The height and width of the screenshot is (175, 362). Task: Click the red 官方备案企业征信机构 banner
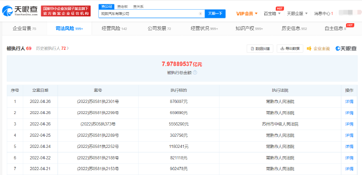pos(66,11)
